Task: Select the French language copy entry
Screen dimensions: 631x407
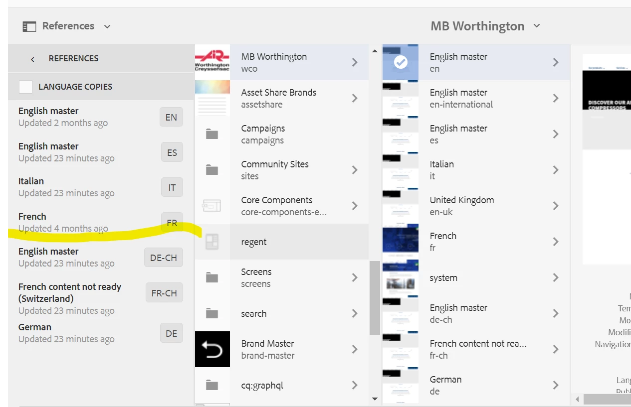Action: 100,223
